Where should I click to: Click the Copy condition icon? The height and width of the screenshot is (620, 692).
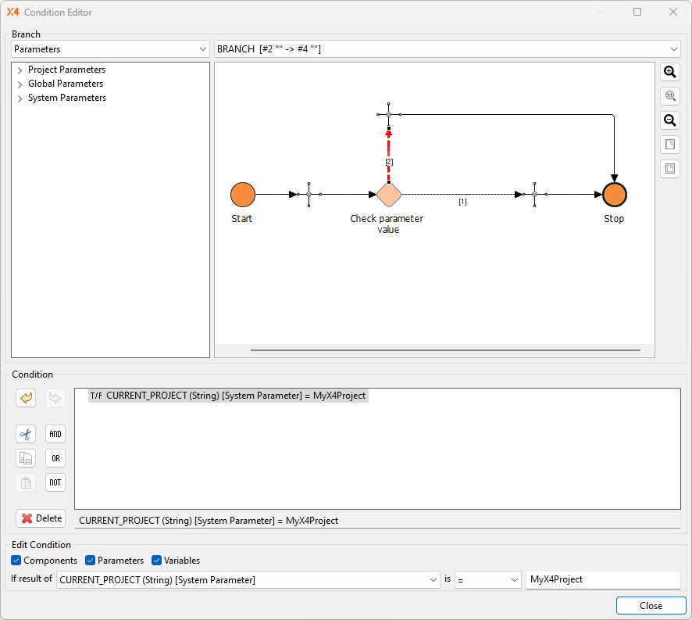click(26, 458)
